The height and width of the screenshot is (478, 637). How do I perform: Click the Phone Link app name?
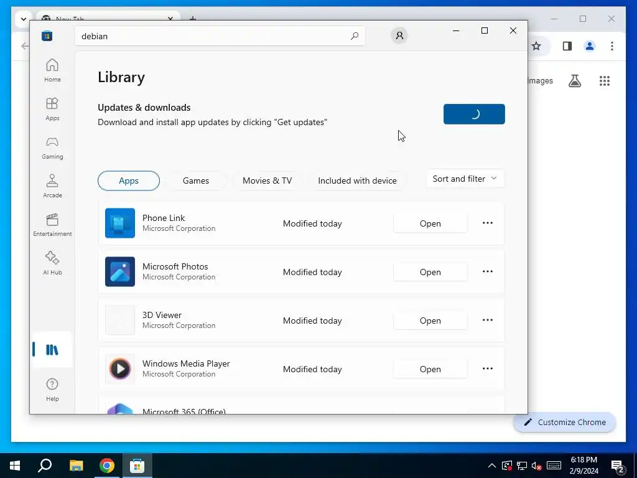point(164,218)
